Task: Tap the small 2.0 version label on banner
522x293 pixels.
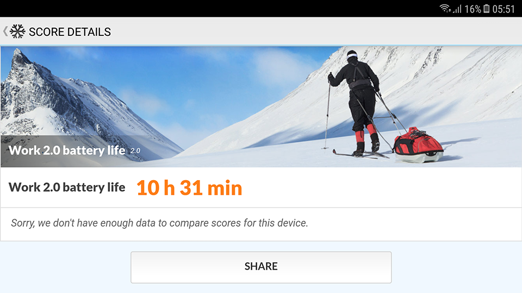Action: (x=135, y=151)
